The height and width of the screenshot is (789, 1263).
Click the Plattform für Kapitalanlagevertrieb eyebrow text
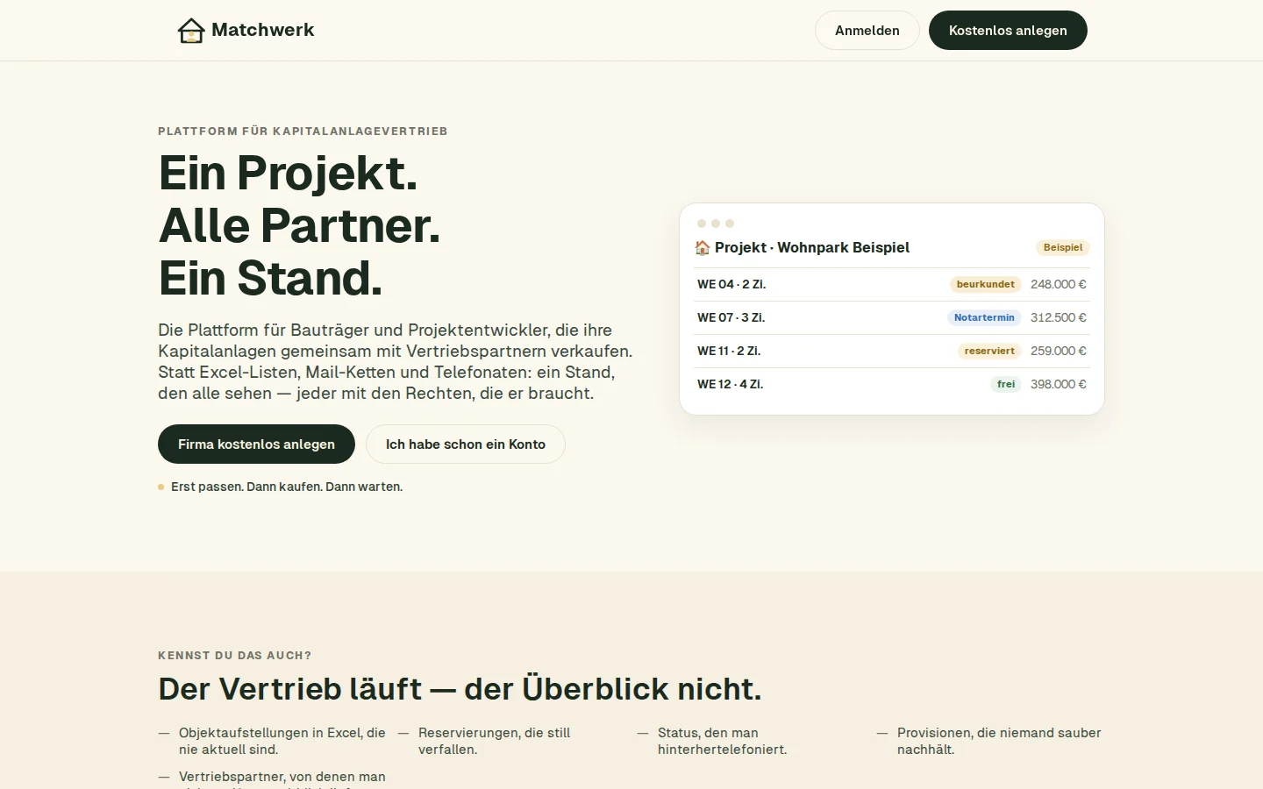[x=303, y=131]
